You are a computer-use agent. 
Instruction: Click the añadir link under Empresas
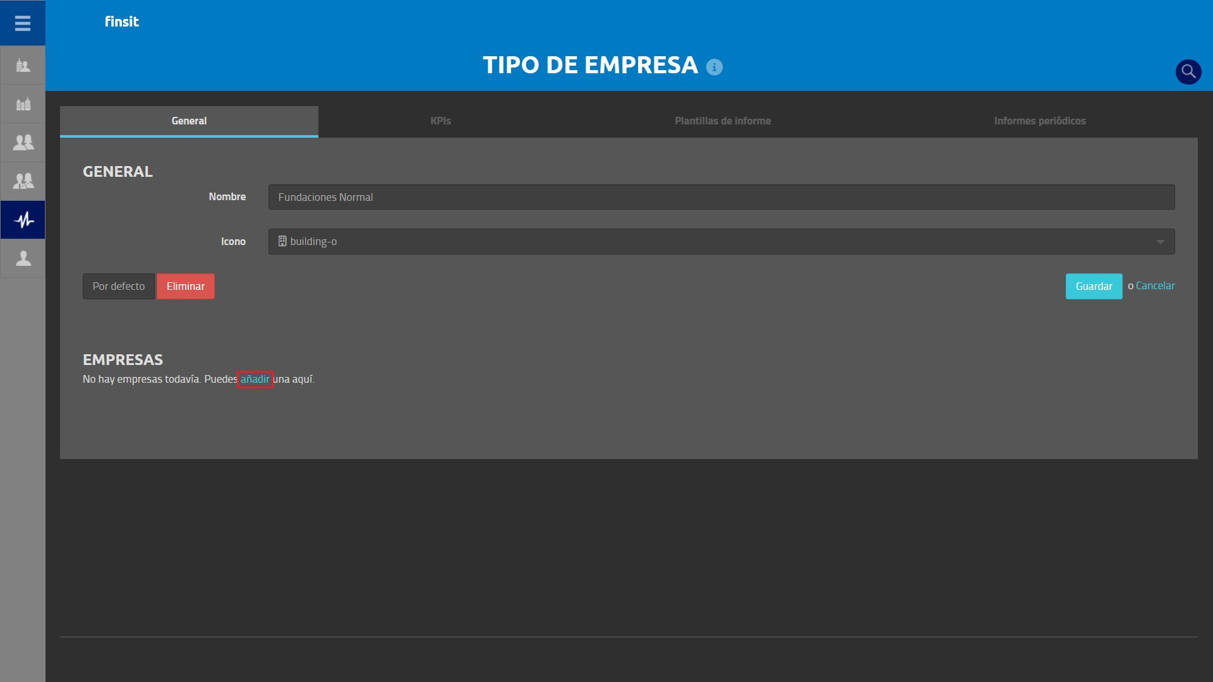[255, 380]
